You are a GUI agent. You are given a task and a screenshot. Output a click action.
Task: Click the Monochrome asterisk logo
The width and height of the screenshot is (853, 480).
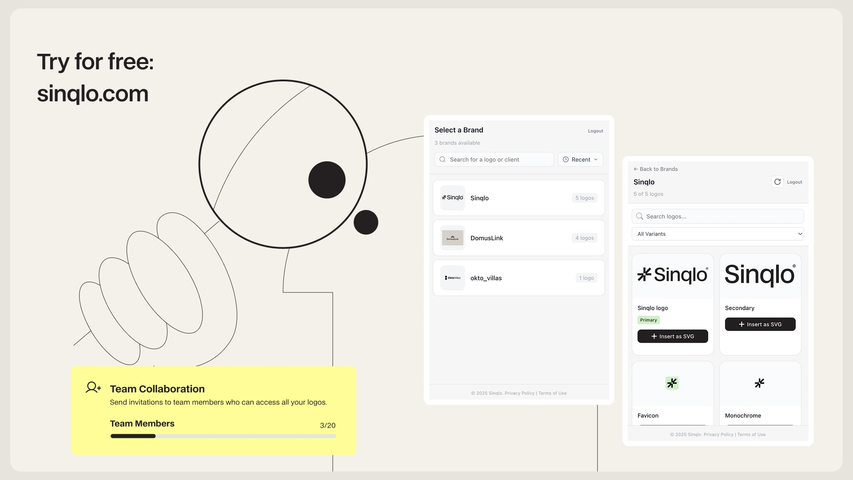point(760,383)
